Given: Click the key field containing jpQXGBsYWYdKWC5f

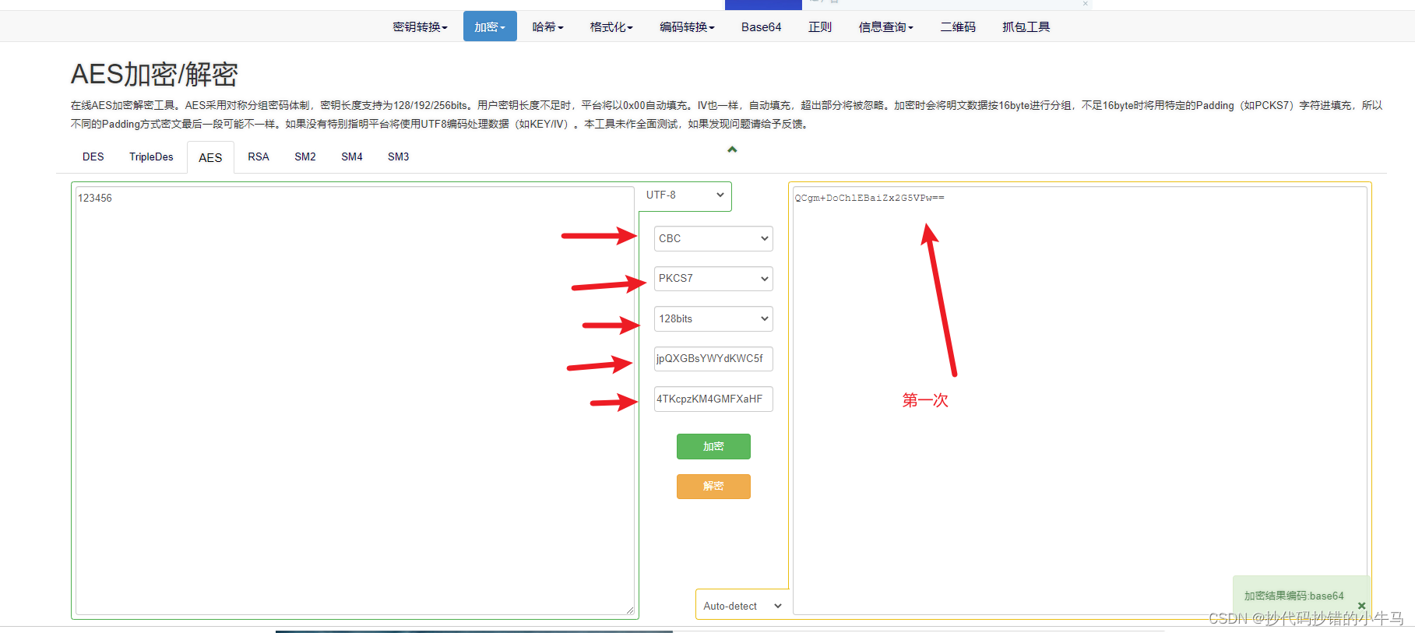Looking at the screenshot, I should pos(713,358).
